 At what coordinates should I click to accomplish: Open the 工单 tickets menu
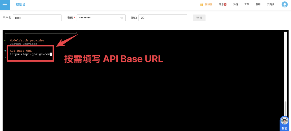coord(247,5)
